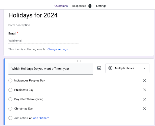Click the Change settings link

[x=58, y=49]
